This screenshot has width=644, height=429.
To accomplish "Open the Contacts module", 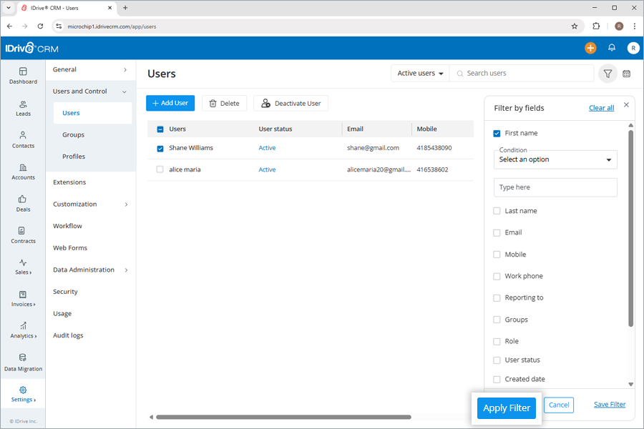I will tap(22, 141).
